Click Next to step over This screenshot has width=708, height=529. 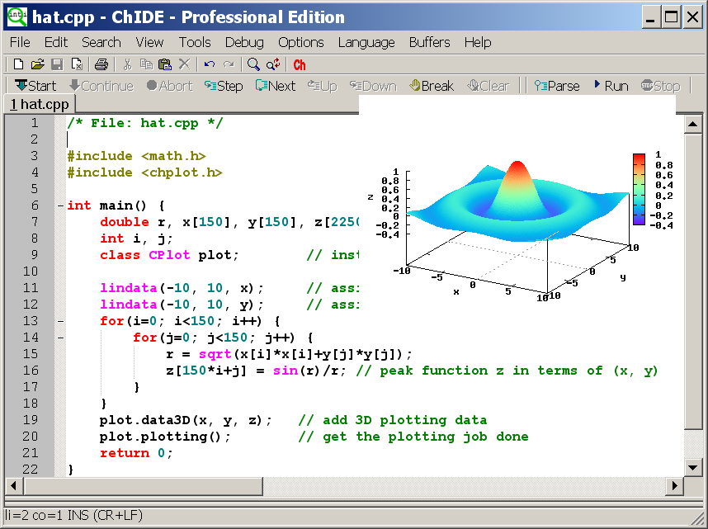click(x=275, y=85)
